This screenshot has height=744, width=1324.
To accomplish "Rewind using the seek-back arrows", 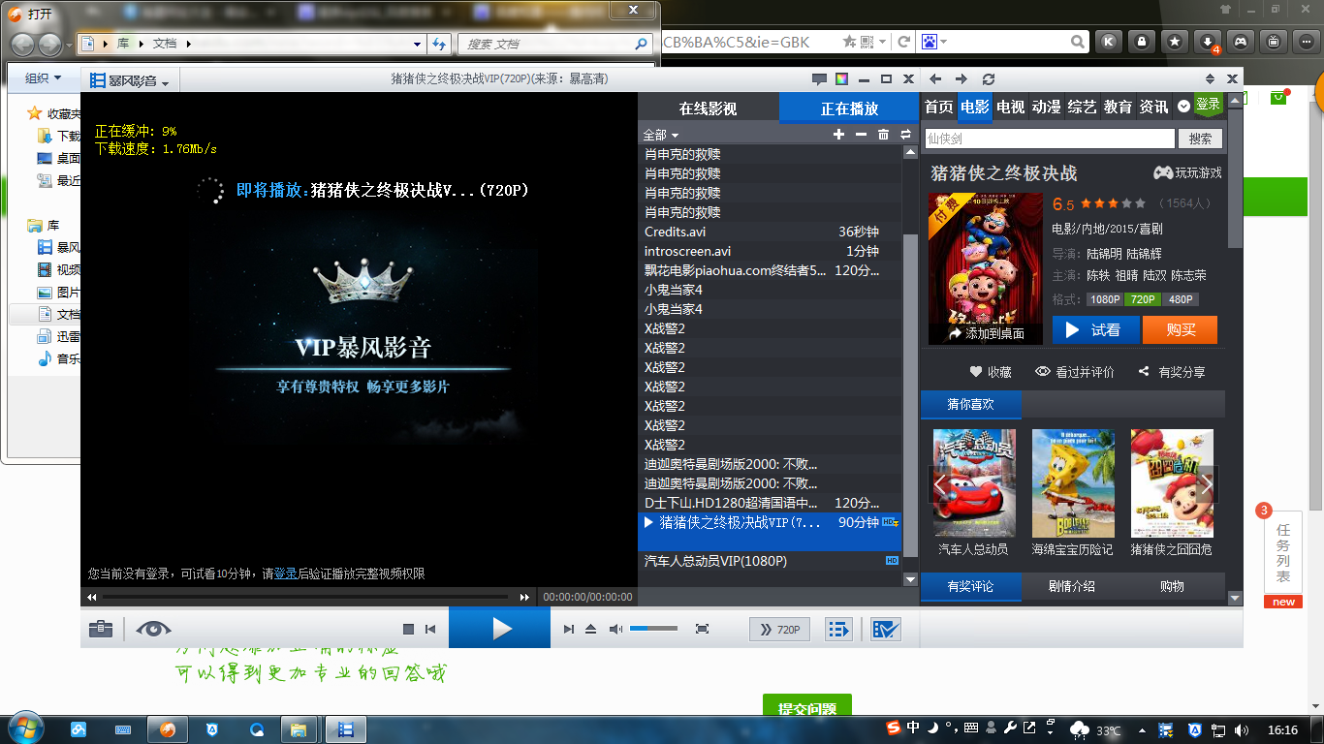I will point(92,597).
